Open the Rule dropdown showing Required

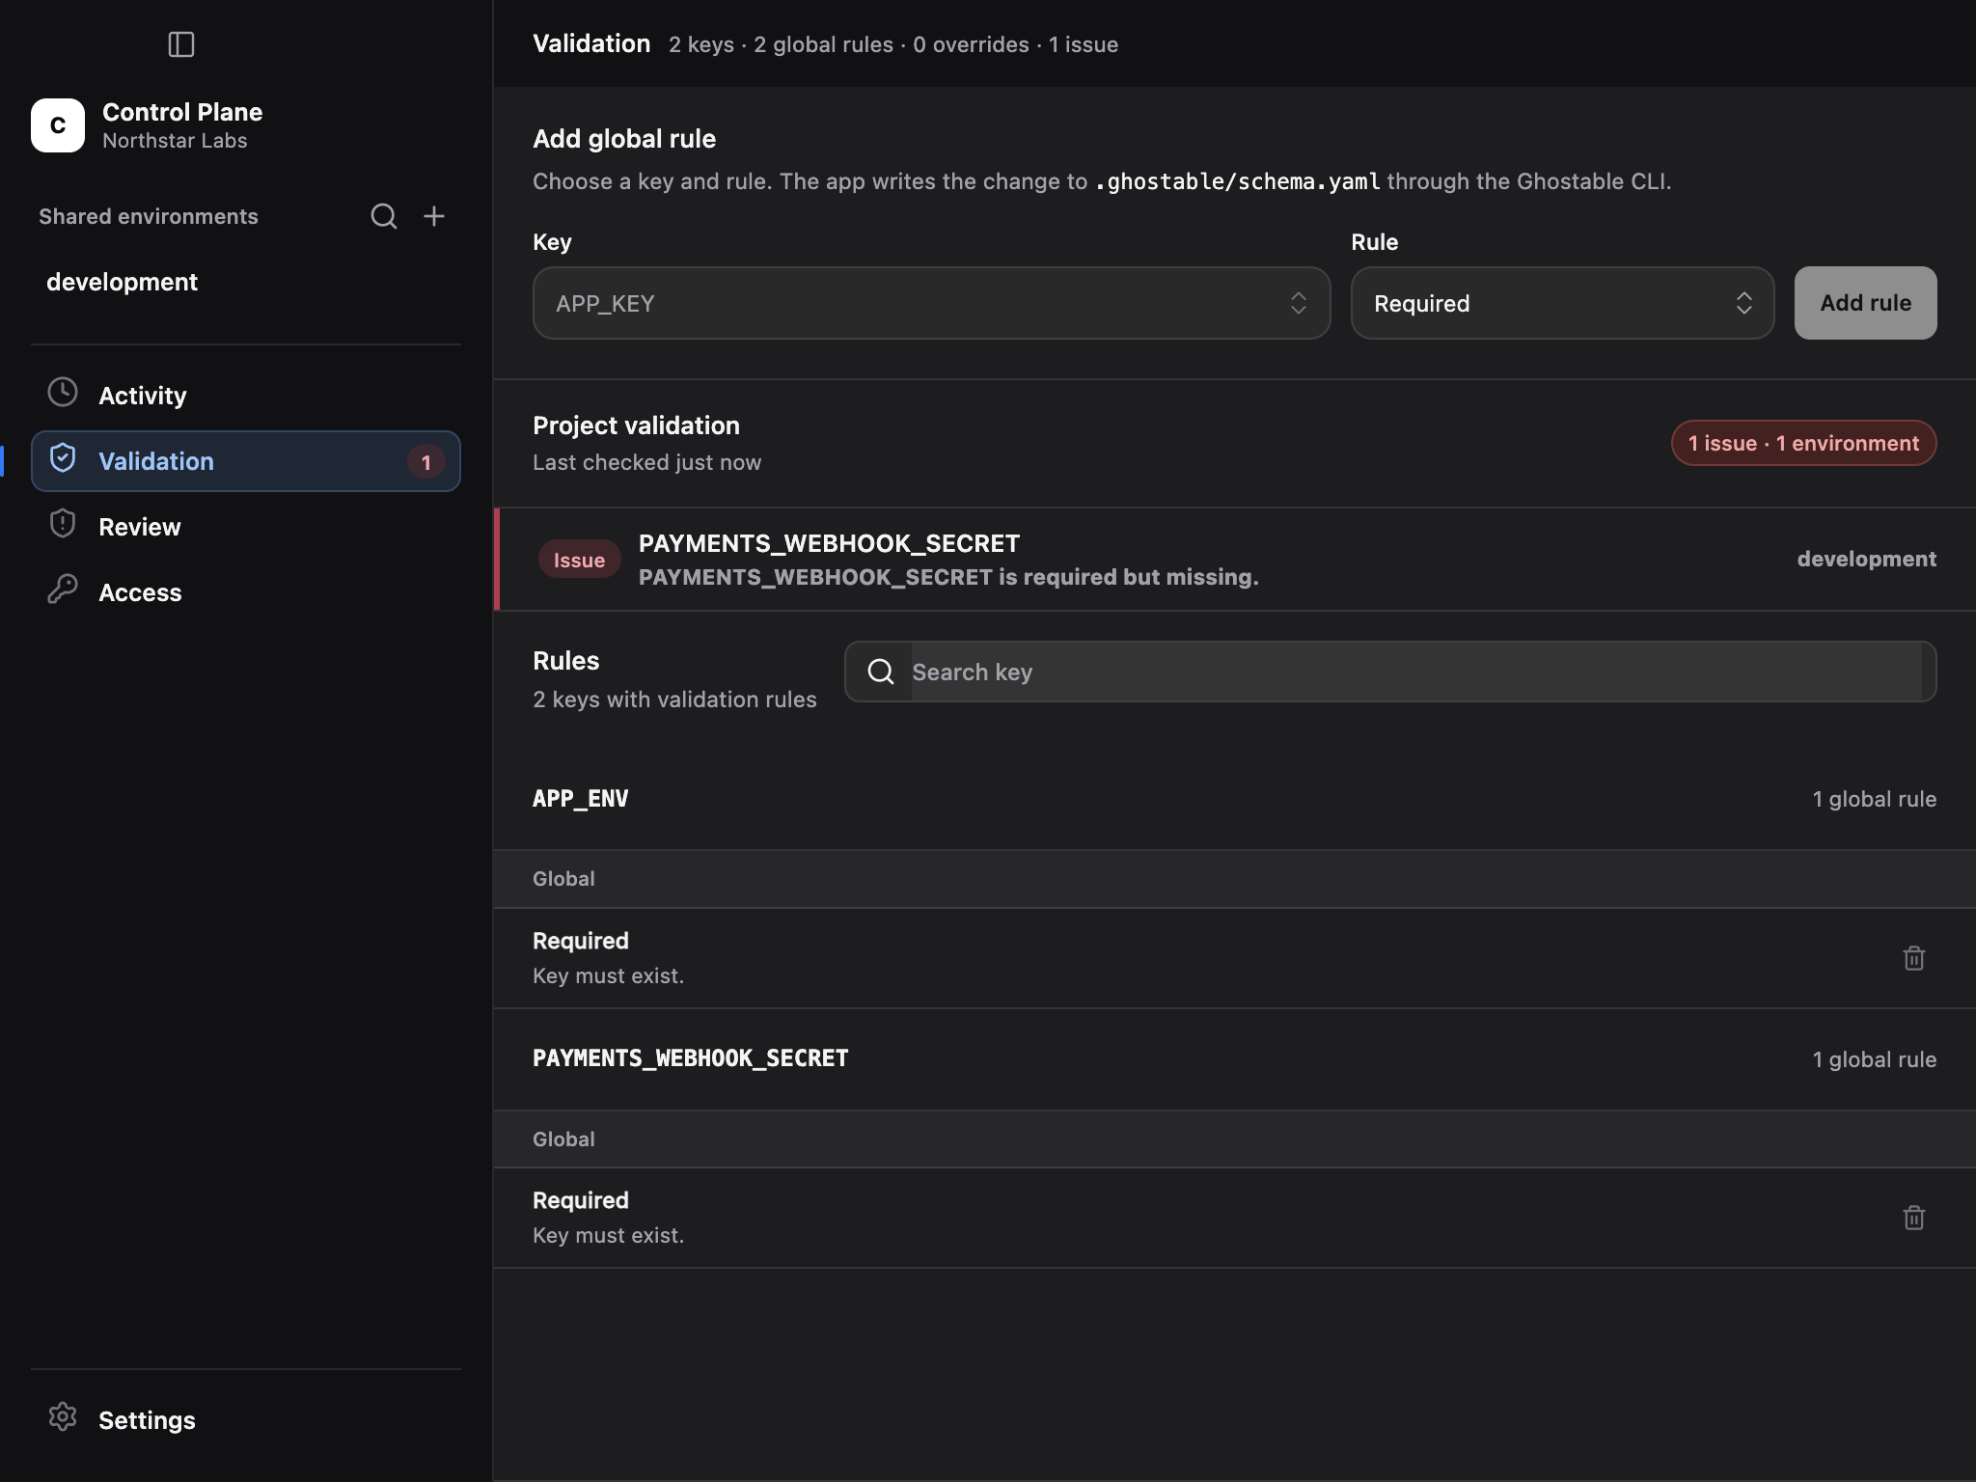click(1562, 303)
